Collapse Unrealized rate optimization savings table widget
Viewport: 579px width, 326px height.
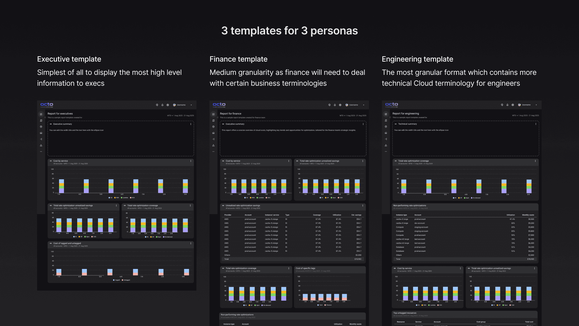pyautogui.click(x=223, y=206)
